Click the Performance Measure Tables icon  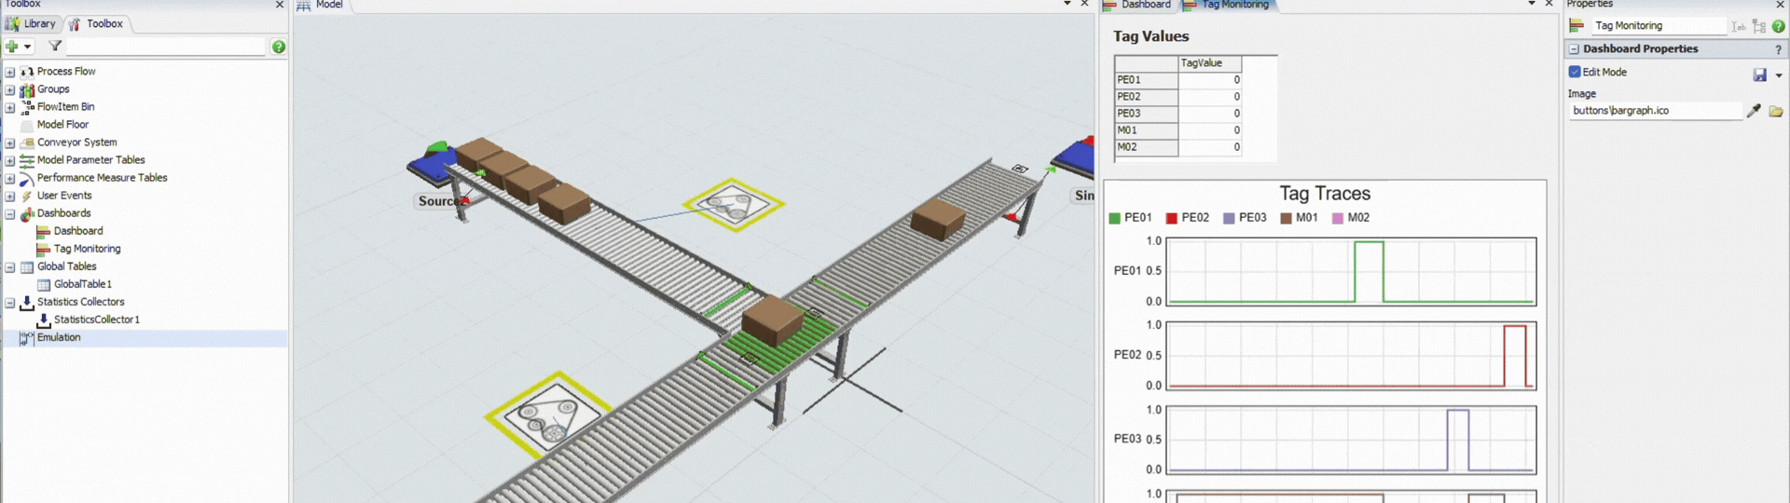click(27, 179)
